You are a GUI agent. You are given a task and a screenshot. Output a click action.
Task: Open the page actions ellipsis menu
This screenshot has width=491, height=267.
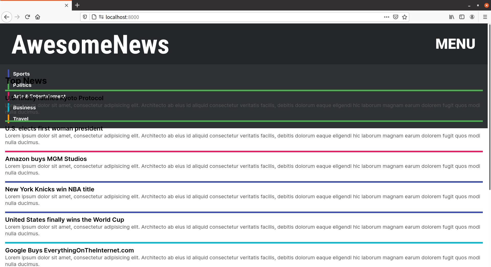coord(387,17)
